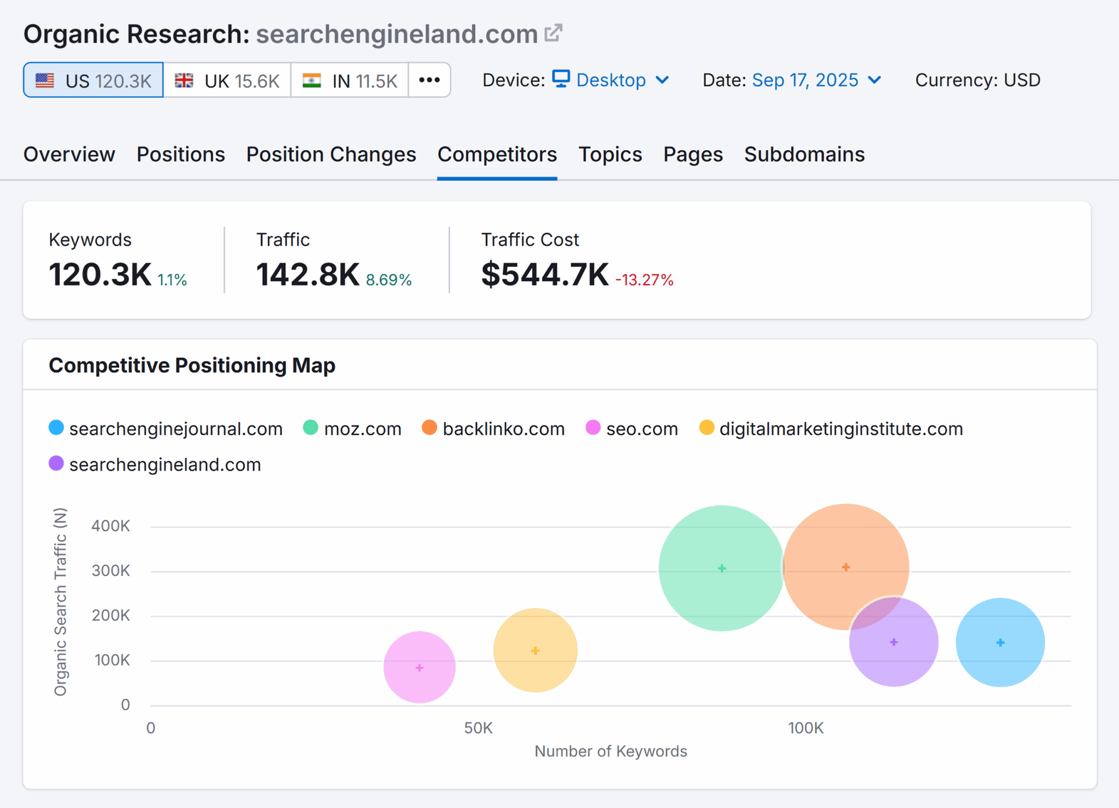The image size is (1119, 808).
Task: Click the Currency: USD label
Action: [x=977, y=80]
